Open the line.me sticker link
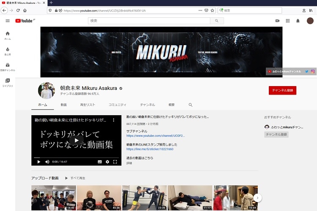 tap(150, 149)
